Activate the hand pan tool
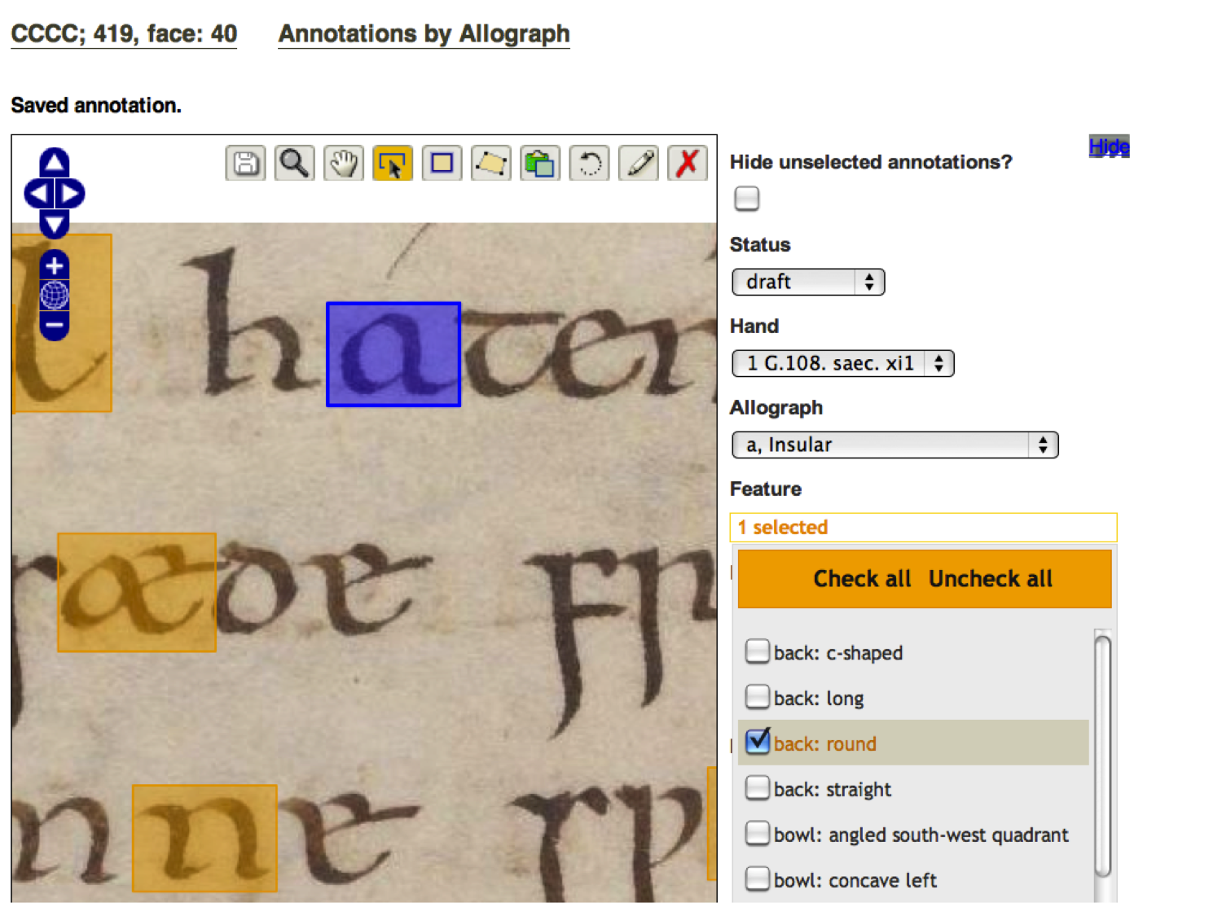 [344, 164]
